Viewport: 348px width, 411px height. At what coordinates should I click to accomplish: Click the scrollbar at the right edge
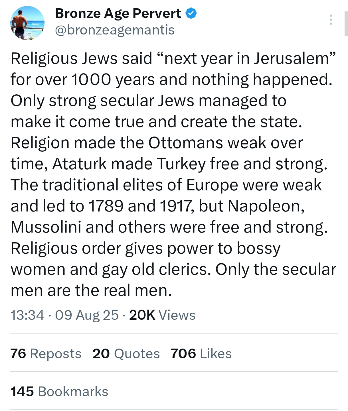click(x=346, y=24)
